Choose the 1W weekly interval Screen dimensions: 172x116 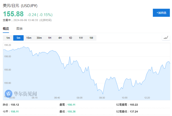pos(81,38)
